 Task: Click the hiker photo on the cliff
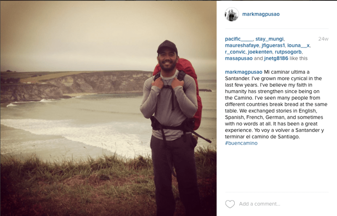108,108
